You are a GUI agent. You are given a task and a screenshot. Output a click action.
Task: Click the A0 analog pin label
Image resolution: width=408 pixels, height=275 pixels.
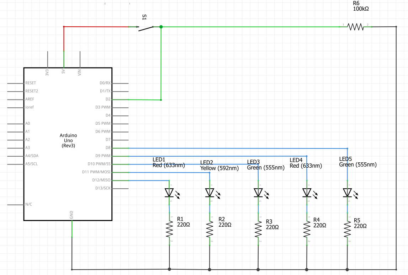pos(28,123)
